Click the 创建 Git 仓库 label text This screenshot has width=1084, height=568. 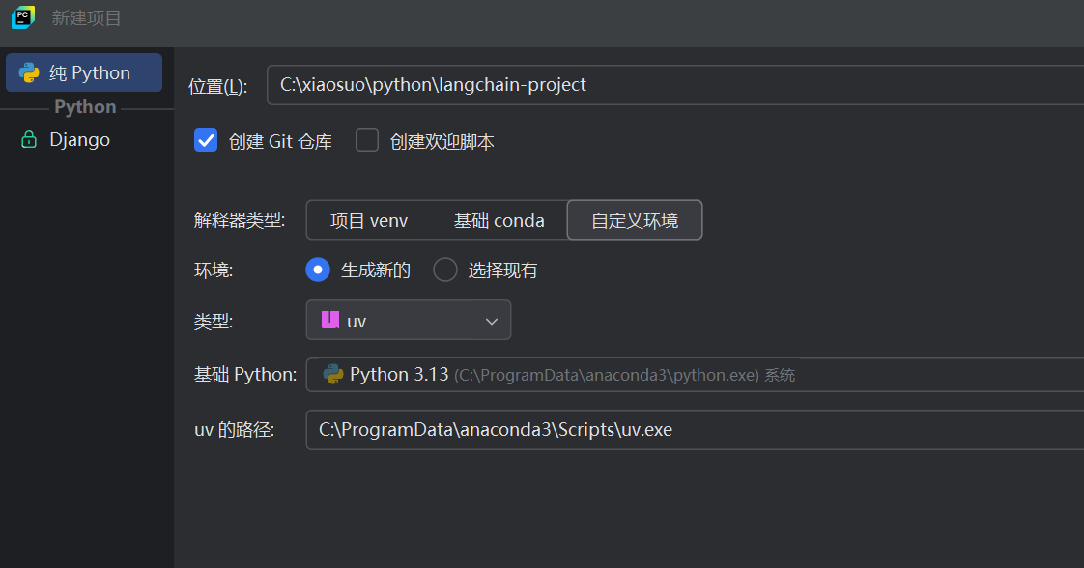point(280,142)
